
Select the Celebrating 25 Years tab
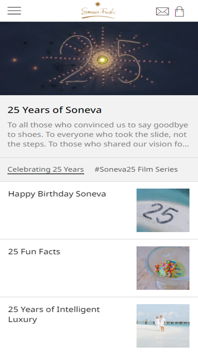coord(46,169)
